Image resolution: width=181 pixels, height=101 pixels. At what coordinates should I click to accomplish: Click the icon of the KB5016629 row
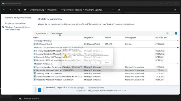(35, 67)
